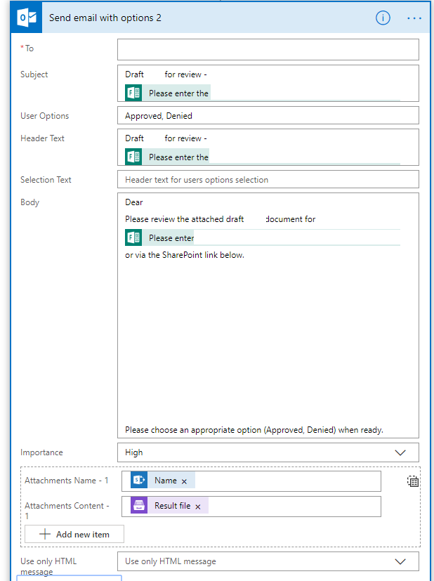Click the Forms token icon in Subject

tap(133, 93)
